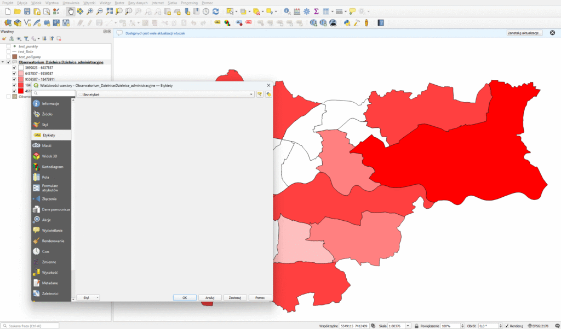Screen dimensions: 561x329
Task: Click the Save Project floppy disk icon
Action: point(27,11)
